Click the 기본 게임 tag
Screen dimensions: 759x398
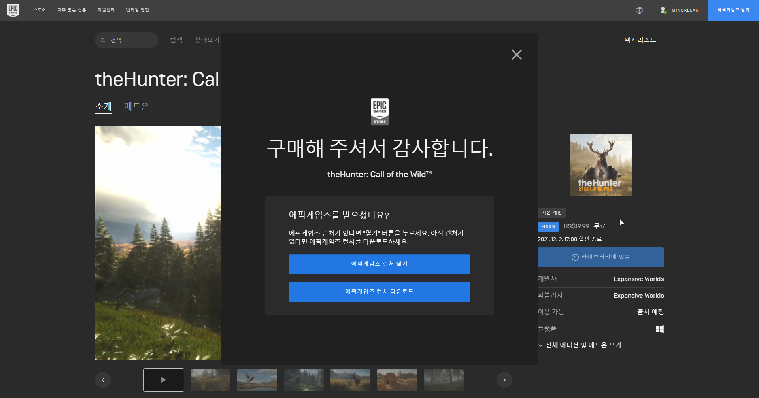coord(552,213)
